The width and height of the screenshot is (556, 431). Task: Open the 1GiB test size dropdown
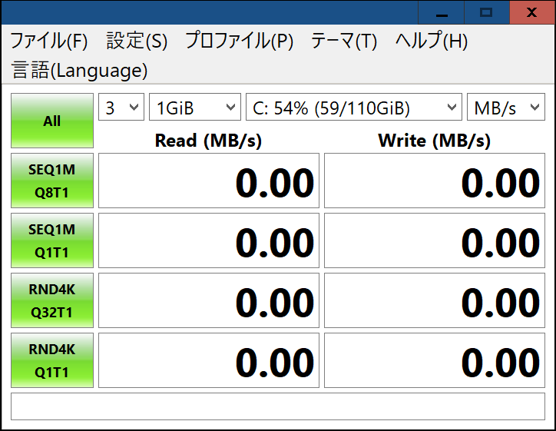tap(195, 107)
